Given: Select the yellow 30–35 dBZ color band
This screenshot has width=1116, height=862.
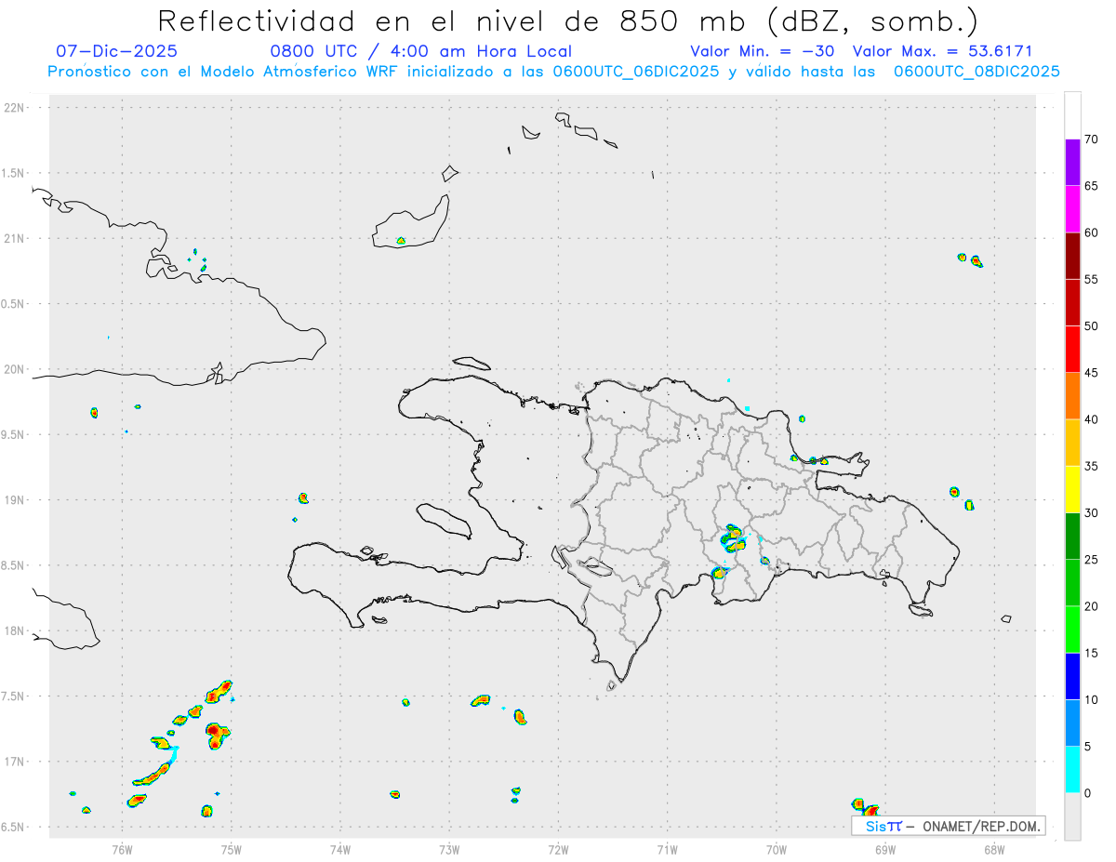Looking at the screenshot, I should point(1072,490).
